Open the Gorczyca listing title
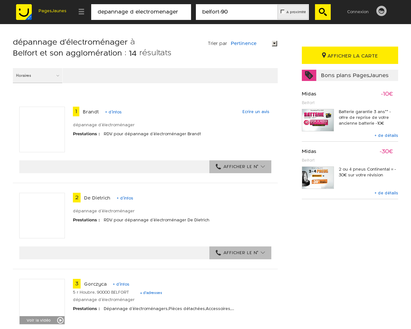The width and height of the screenshot is (411, 329). click(x=95, y=284)
